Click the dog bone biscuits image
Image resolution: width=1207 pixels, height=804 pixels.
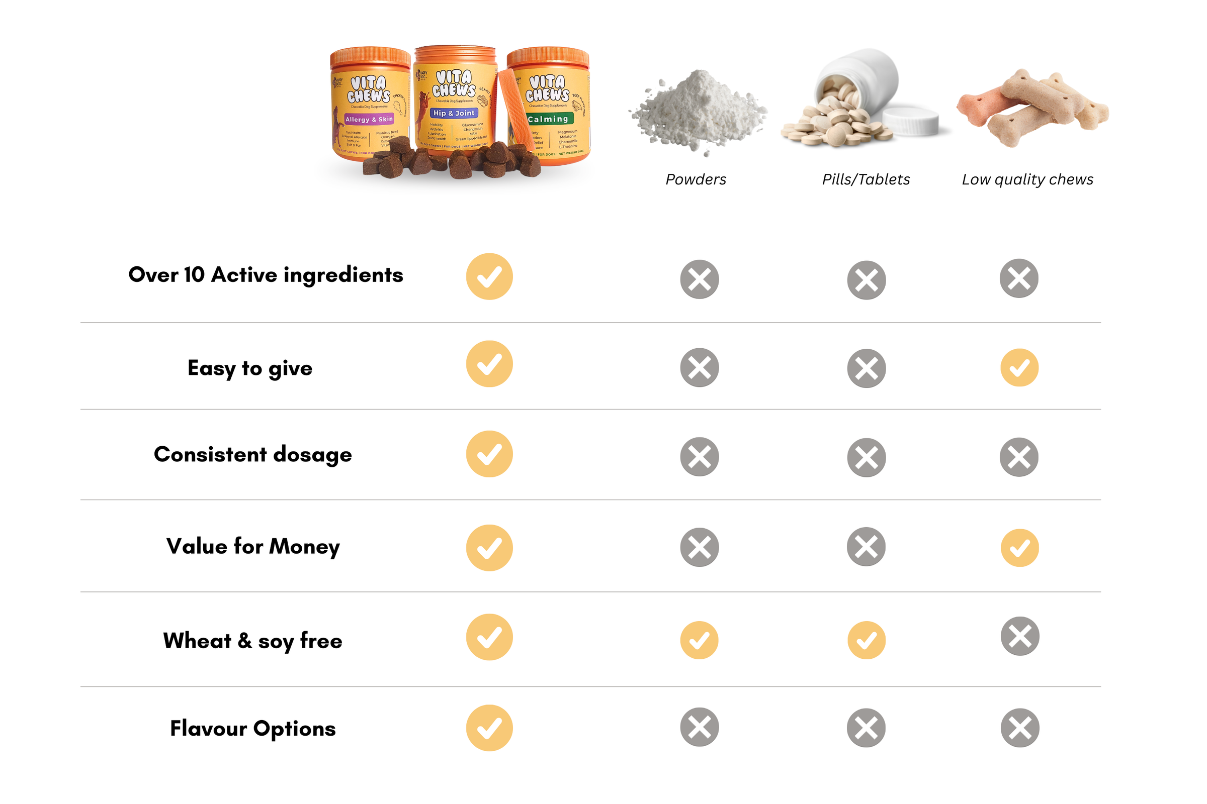1031,108
